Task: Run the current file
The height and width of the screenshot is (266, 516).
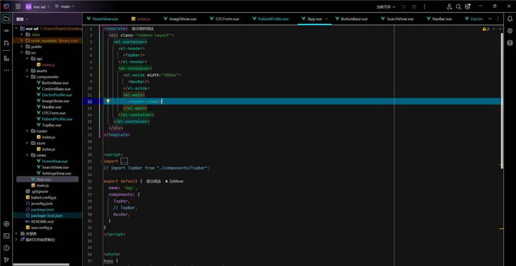Action: (404, 7)
